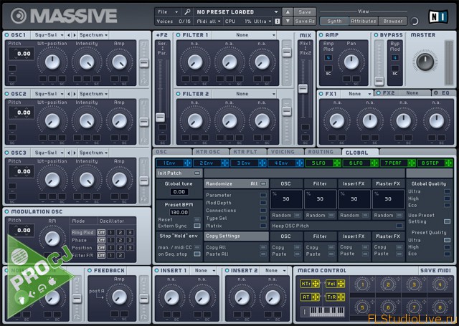Screen dimensions: 459x326
Task: Click the Vel macro source icon
Action: click(x=331, y=284)
